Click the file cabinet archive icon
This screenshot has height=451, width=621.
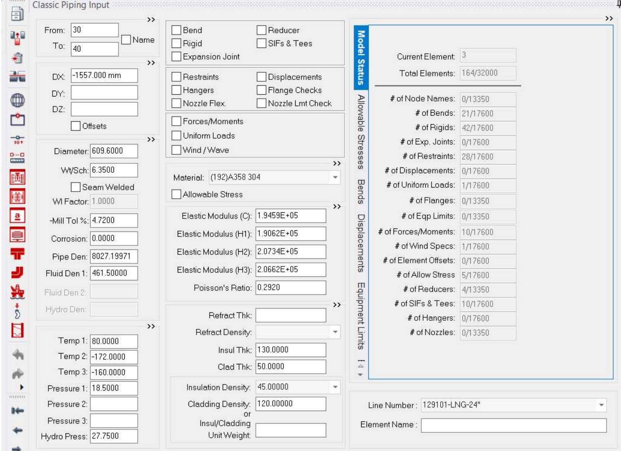pos(17,14)
